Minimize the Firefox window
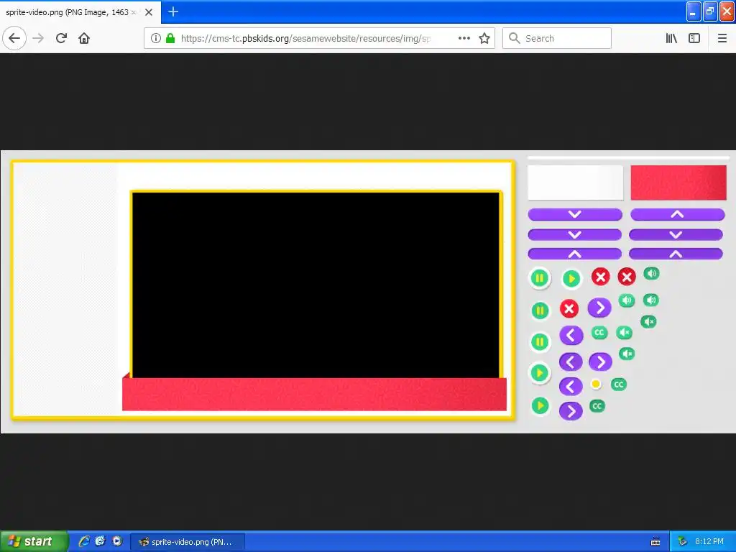The width and height of the screenshot is (736, 552). pos(694,11)
